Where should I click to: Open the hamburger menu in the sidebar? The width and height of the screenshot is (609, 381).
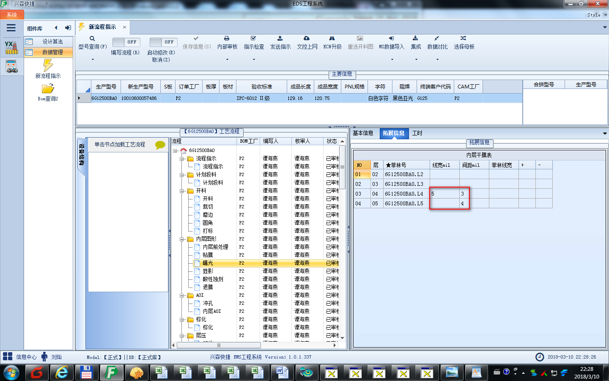pyautogui.click(x=11, y=28)
